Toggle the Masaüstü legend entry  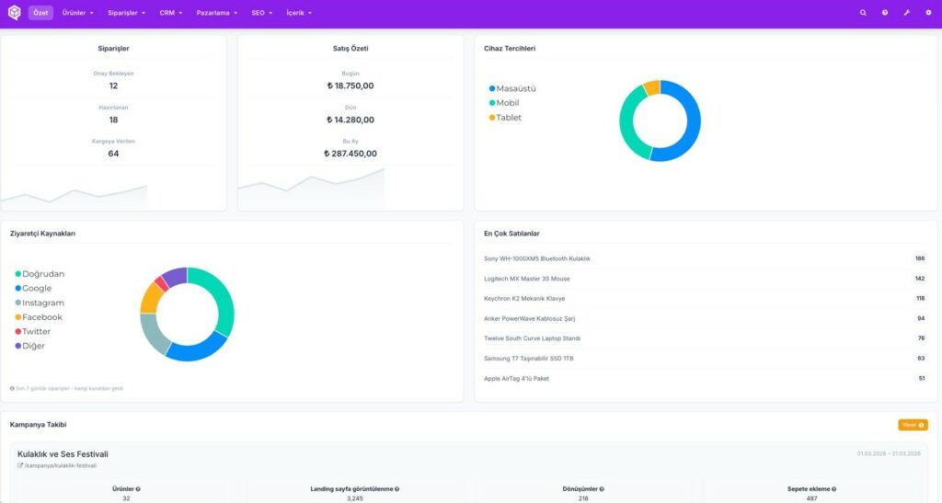(512, 88)
